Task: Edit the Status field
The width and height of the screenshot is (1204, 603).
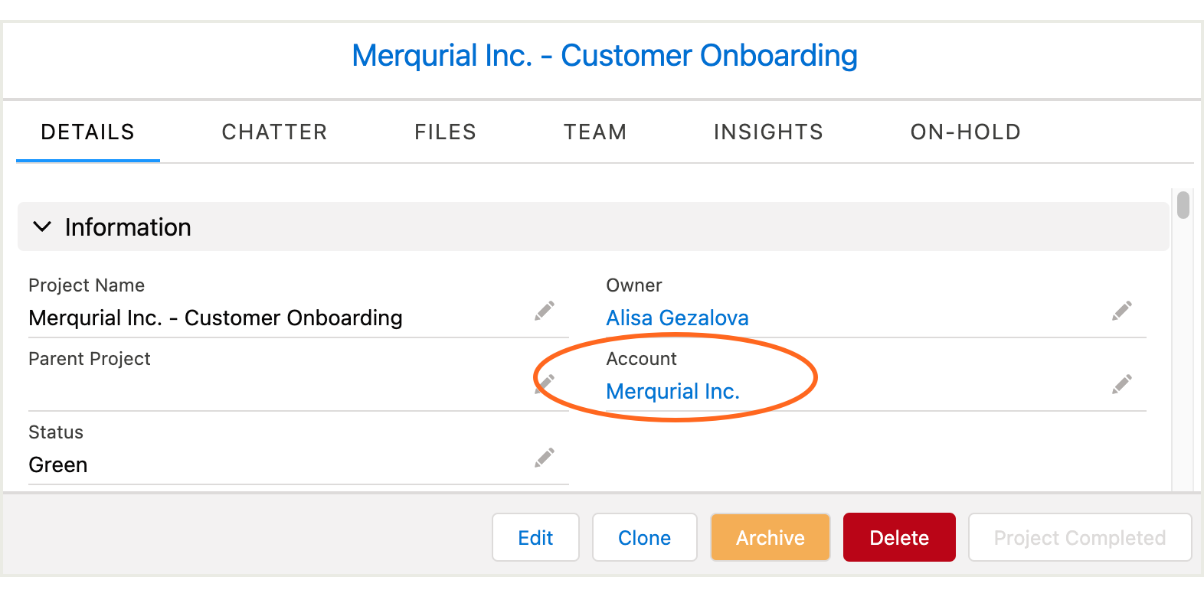Action: 544,457
